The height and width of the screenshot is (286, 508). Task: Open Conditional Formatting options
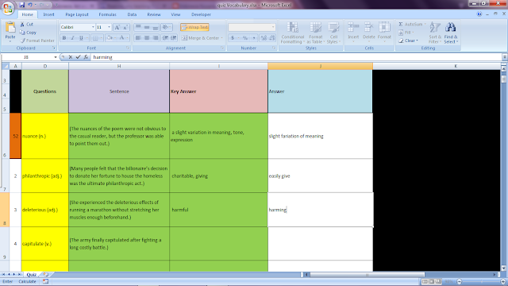(x=293, y=33)
